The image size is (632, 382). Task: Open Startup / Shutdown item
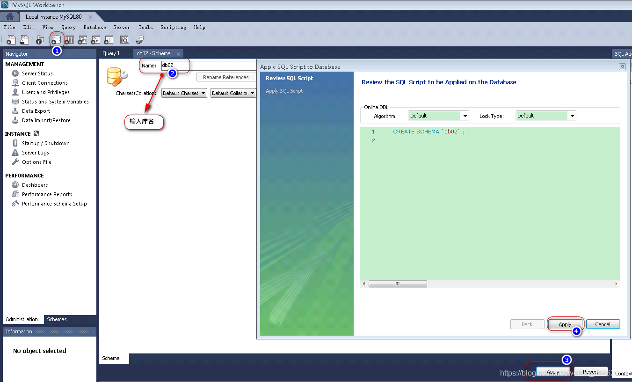pyautogui.click(x=45, y=143)
